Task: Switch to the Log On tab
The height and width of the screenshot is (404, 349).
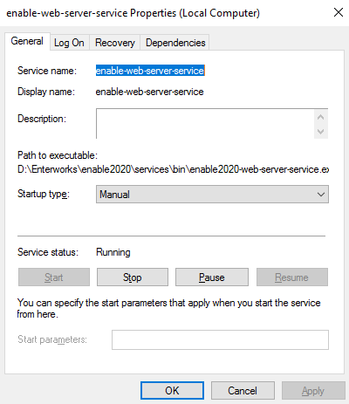Action: (69, 43)
